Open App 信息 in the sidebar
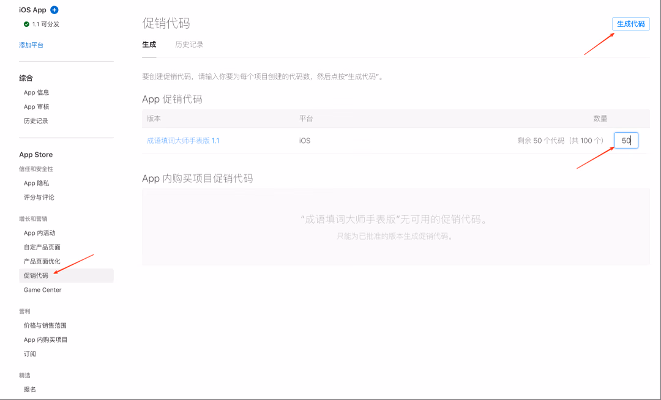The width and height of the screenshot is (661, 400). click(x=36, y=92)
